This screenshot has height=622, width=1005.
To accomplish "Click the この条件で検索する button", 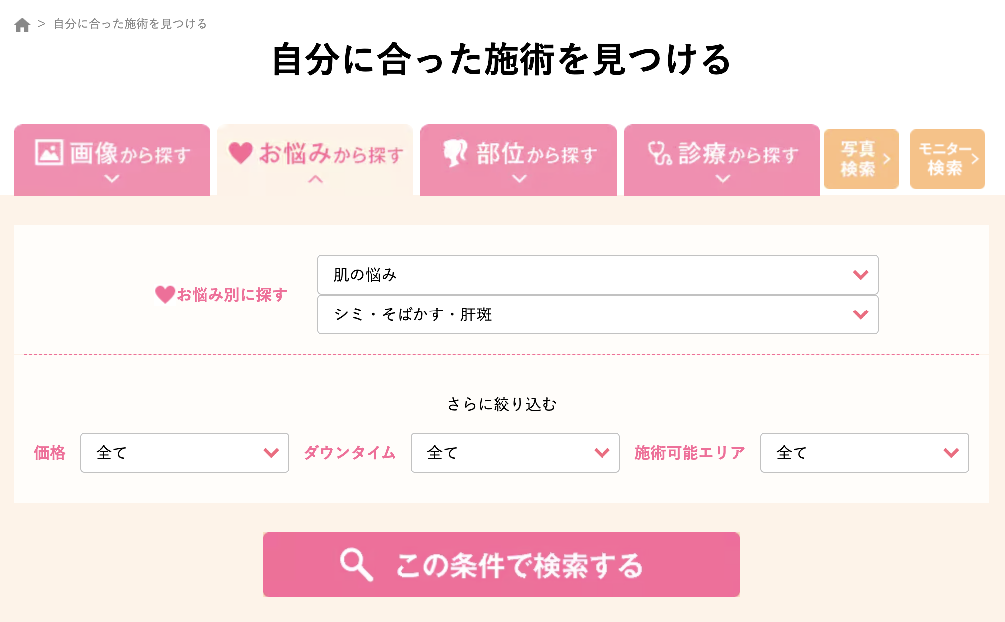I will [502, 565].
